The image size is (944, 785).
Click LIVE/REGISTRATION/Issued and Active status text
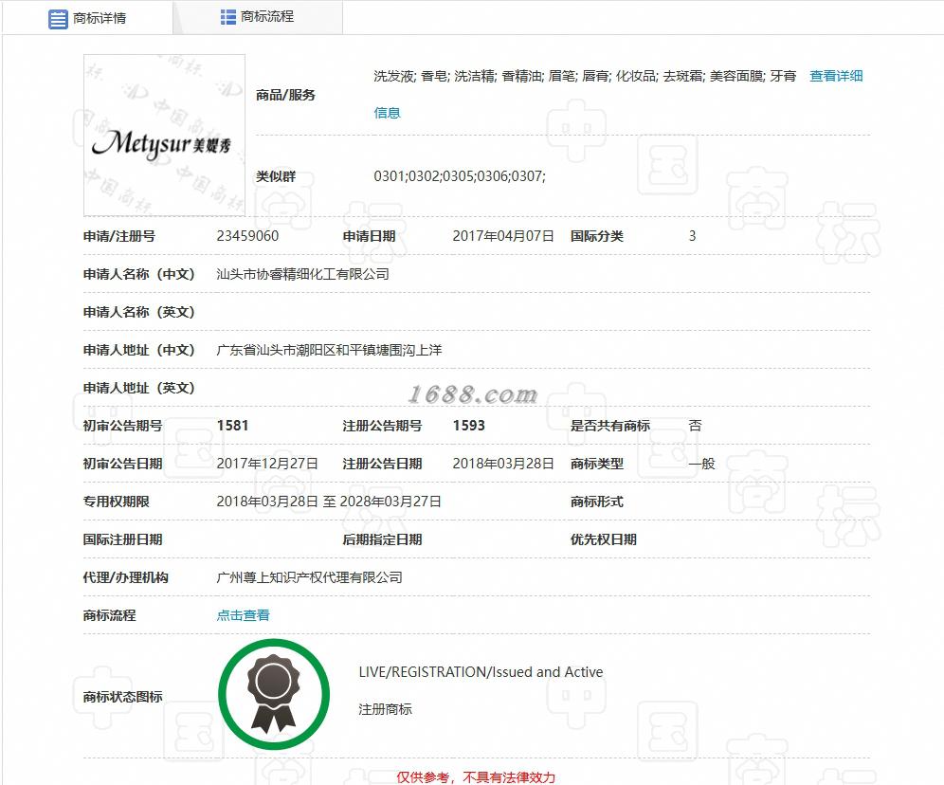[481, 672]
